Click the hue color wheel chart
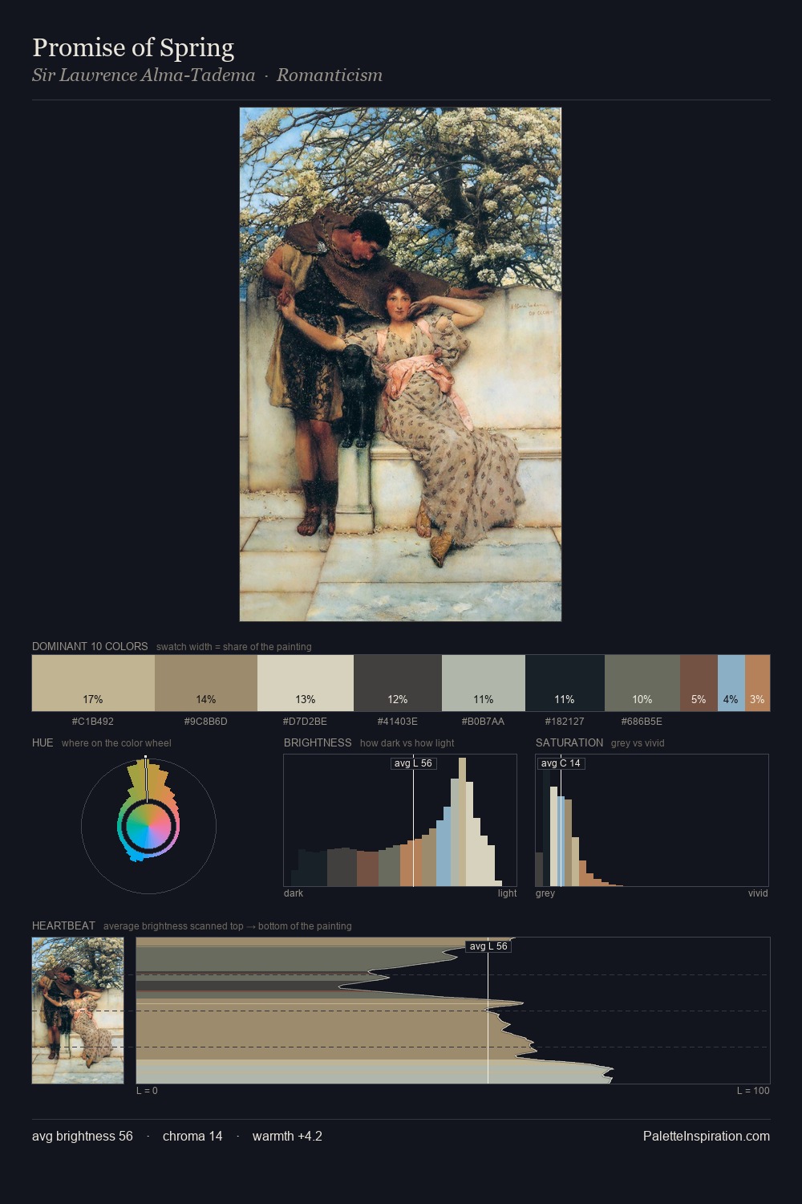Viewport: 802px width, 1204px height. 148,825
